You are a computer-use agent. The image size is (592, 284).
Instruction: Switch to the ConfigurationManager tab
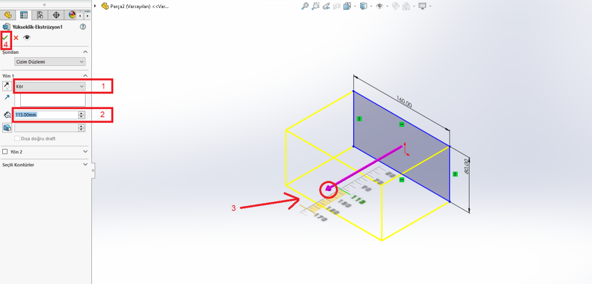click(40, 15)
